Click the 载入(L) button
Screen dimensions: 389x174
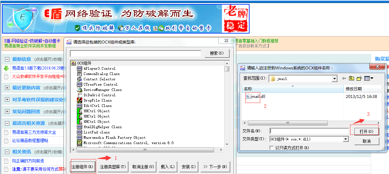coord(168,167)
